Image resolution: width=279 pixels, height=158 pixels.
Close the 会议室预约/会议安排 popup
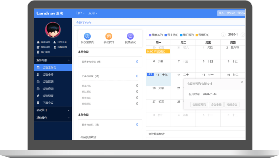point(242,82)
